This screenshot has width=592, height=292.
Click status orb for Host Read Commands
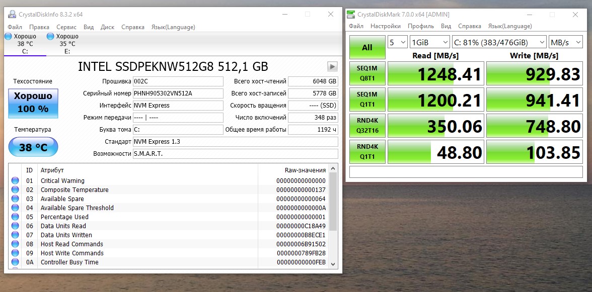[x=15, y=244]
